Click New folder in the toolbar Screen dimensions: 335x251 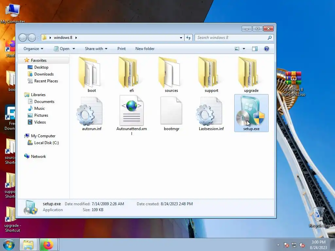[145, 49]
